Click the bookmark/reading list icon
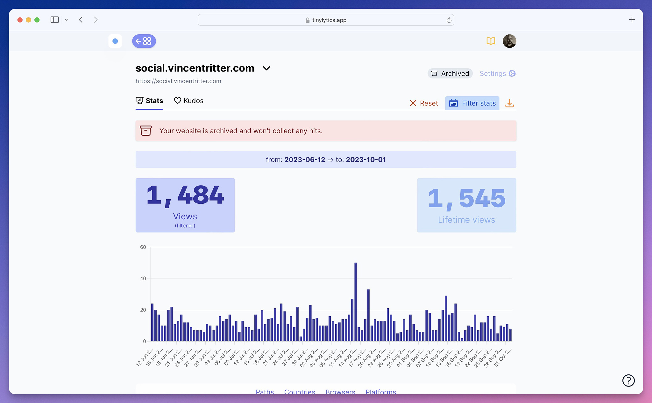 click(491, 41)
